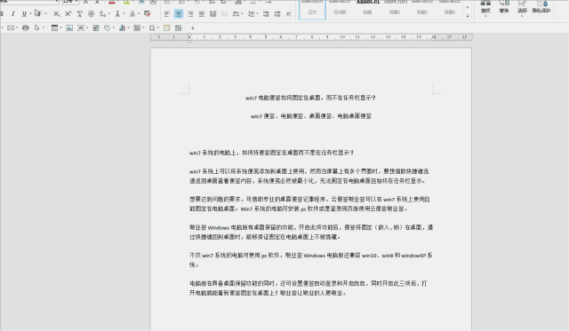Align paragraph text to the right

coord(190,14)
